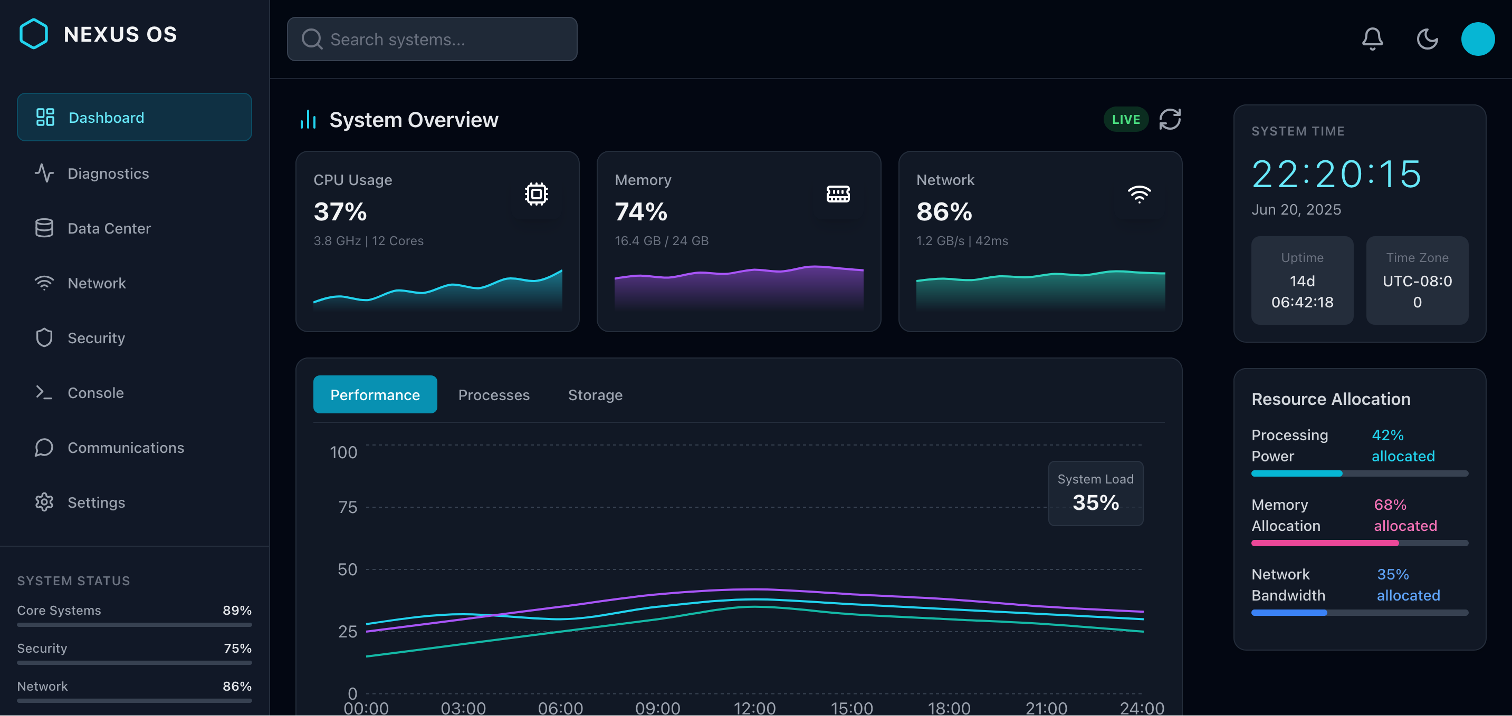Open the Security menu entry
Screen dimensions: 1512x716
click(x=135, y=338)
